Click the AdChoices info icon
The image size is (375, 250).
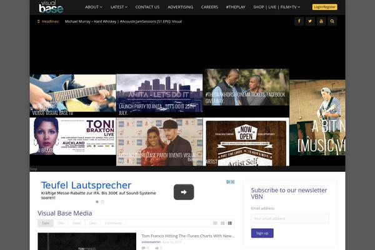[228, 182]
